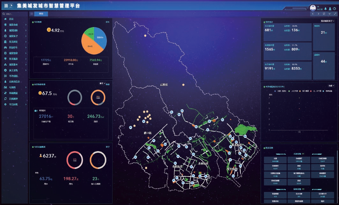Click the fullscreen expand icon
The height and width of the screenshot is (205, 339).
click(335, 14)
